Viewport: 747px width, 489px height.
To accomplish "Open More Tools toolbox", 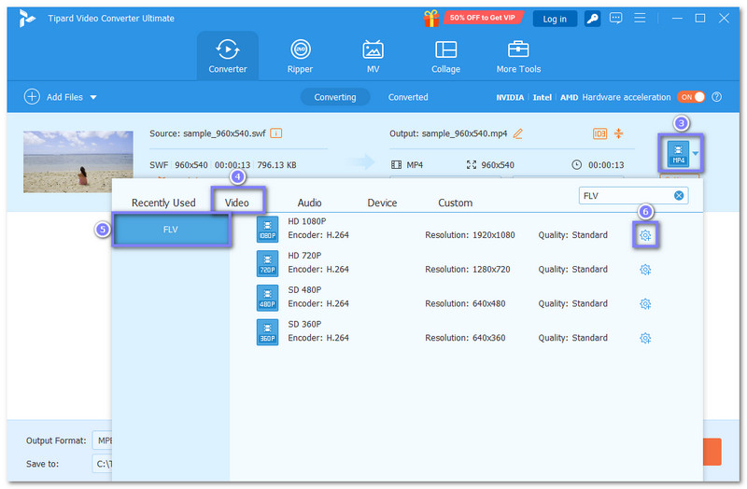I will coord(518,56).
